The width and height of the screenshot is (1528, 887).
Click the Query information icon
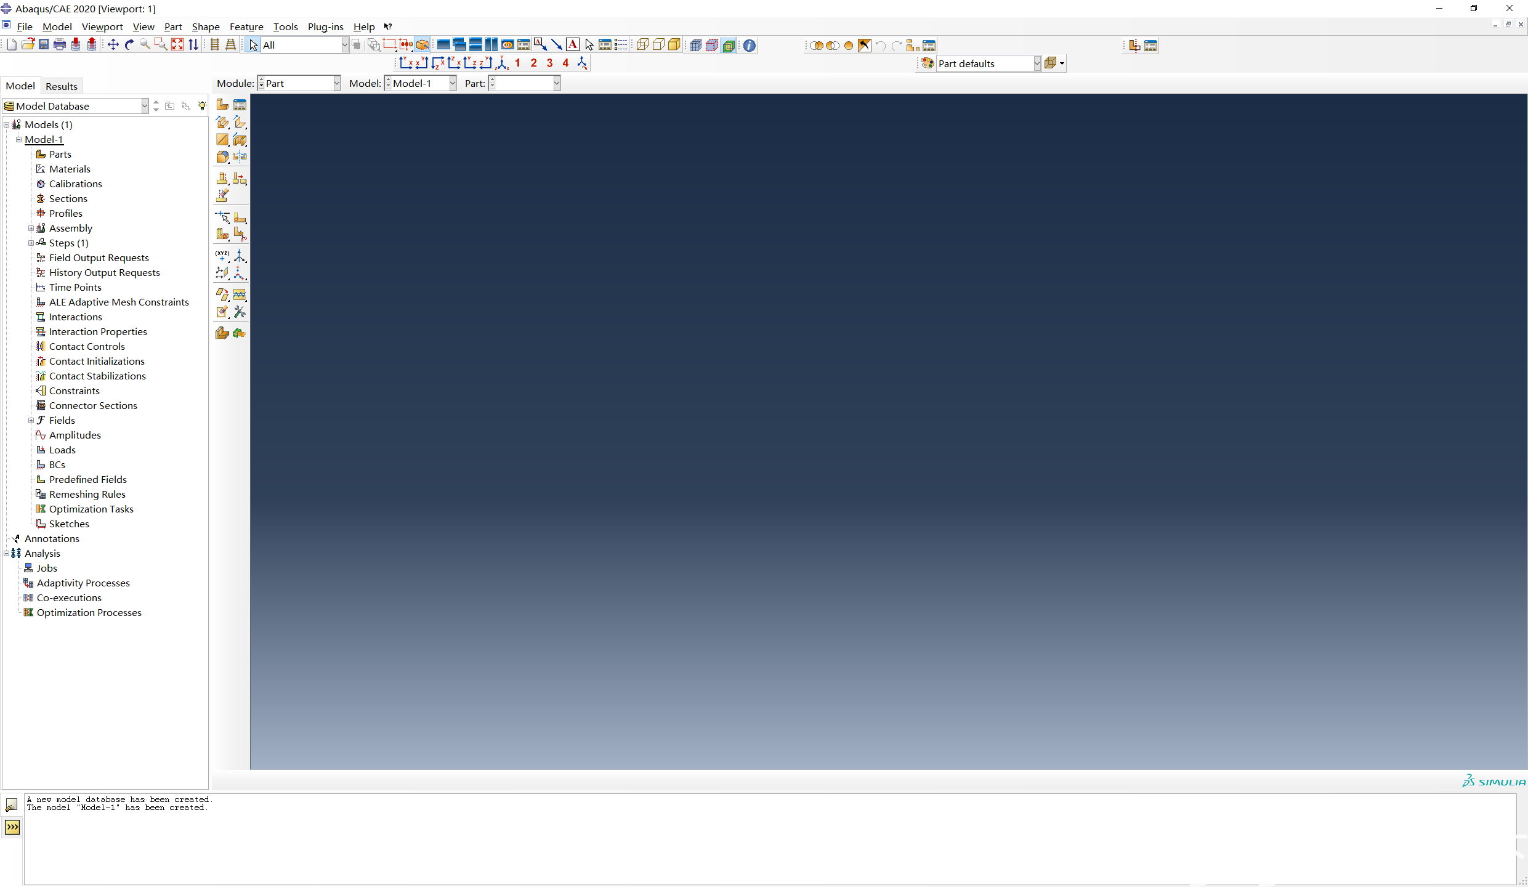click(750, 46)
